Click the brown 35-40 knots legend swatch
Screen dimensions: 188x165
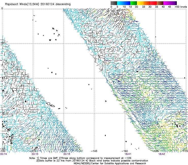tap(160, 3)
